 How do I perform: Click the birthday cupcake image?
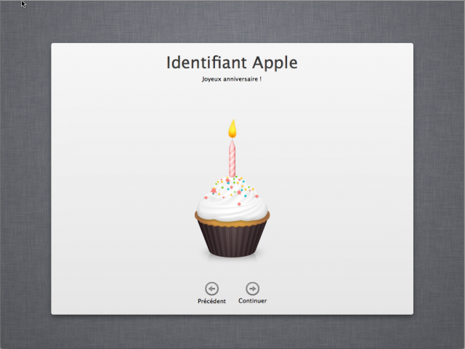pyautogui.click(x=232, y=188)
